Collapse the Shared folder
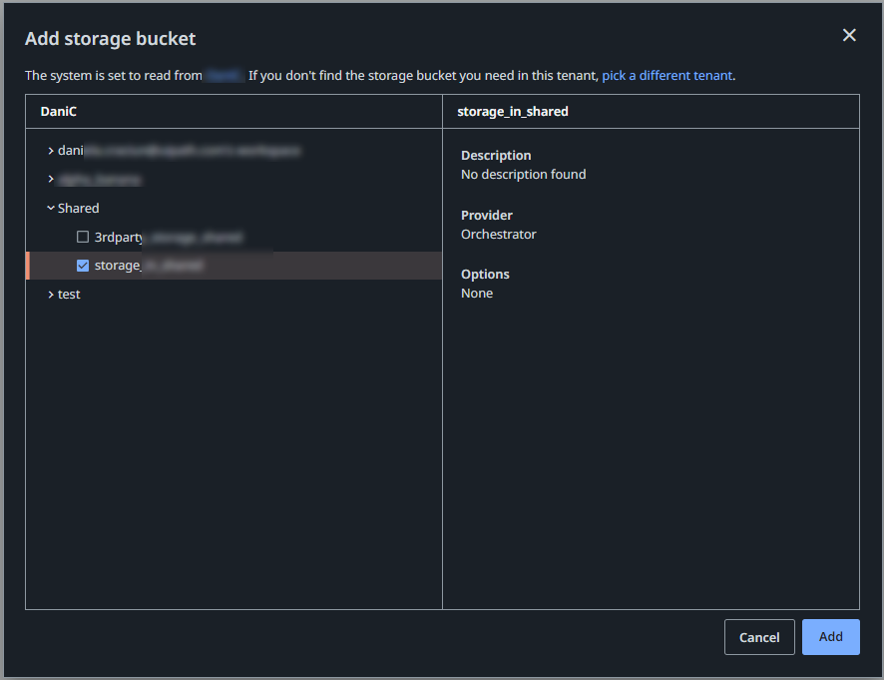 tap(51, 208)
